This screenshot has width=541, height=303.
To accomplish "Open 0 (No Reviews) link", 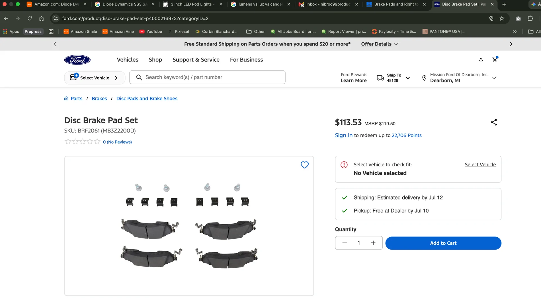I will point(117,142).
